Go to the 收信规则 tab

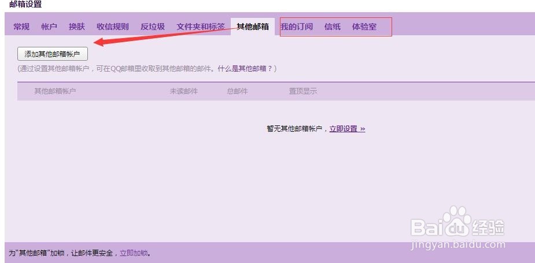pyautogui.click(x=113, y=27)
